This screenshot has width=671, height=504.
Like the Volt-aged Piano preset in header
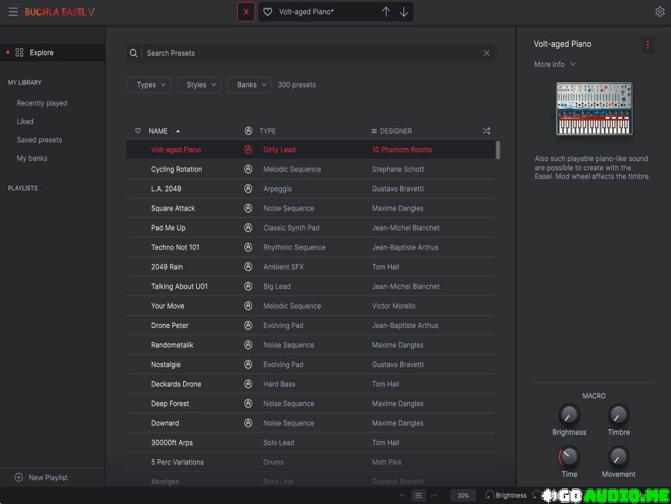tap(268, 12)
